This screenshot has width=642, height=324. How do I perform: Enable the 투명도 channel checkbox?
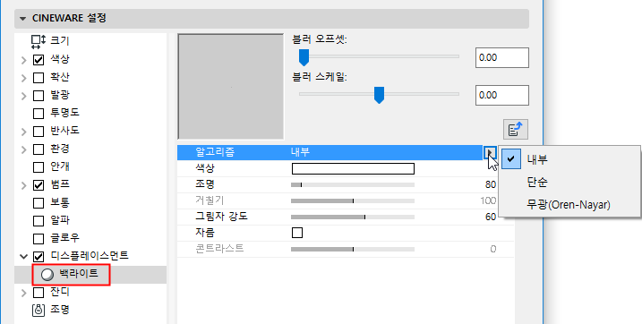click(x=39, y=114)
